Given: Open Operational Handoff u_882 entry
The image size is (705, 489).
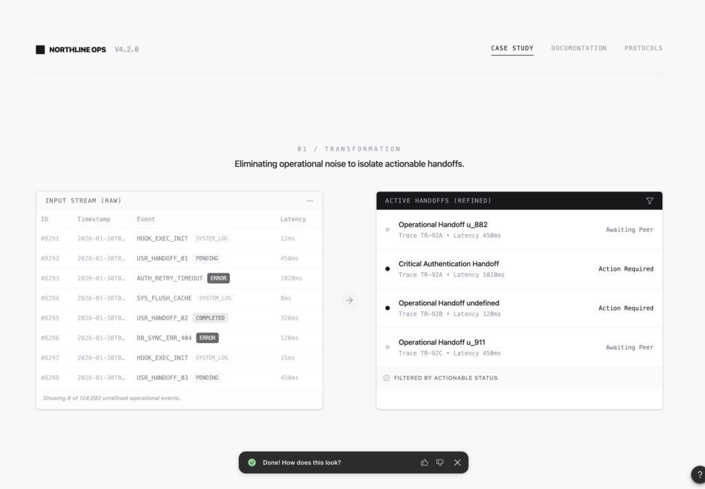Looking at the screenshot, I should pos(519,229).
